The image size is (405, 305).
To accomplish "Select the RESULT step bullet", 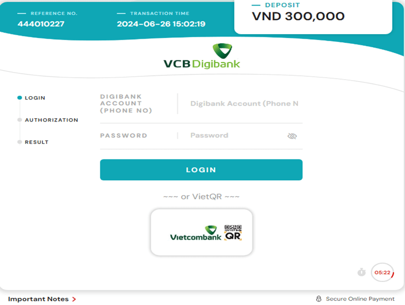I will pyautogui.click(x=20, y=142).
